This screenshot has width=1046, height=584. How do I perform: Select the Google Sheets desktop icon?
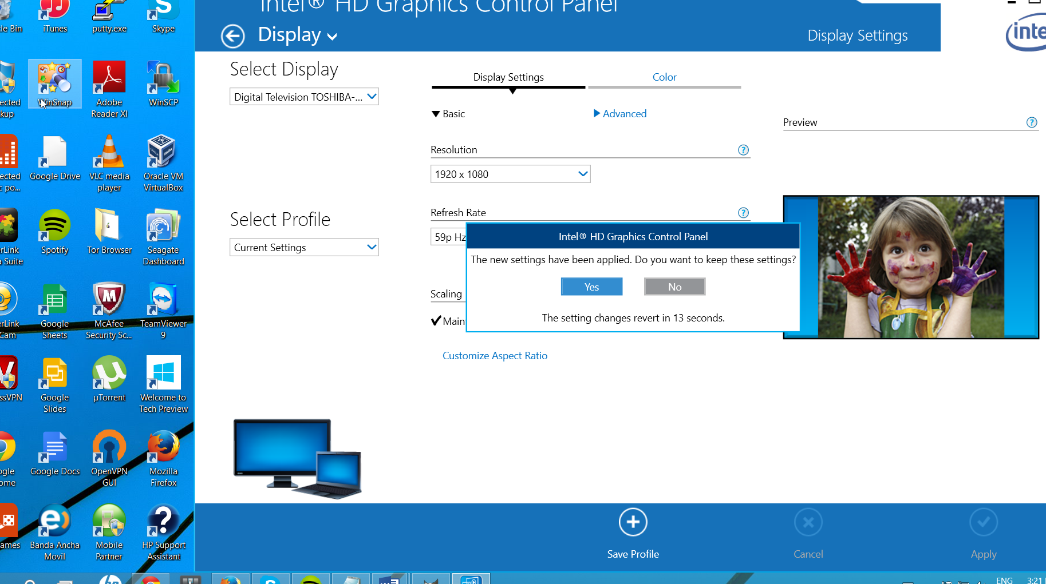click(55, 311)
